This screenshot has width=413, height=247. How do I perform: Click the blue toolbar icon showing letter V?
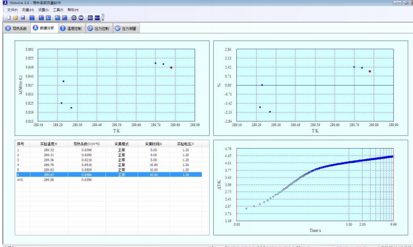tap(41, 17)
